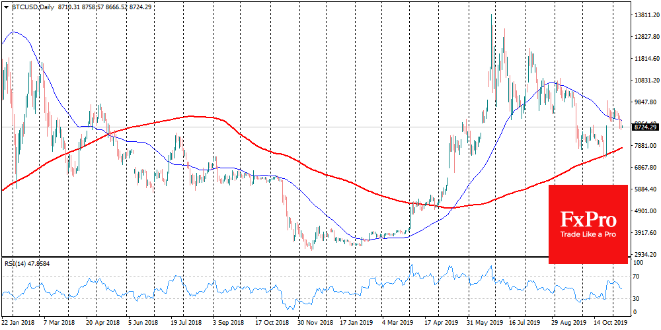Select the current price tag 8724.29
The width and height of the screenshot is (661, 330).
(644, 126)
